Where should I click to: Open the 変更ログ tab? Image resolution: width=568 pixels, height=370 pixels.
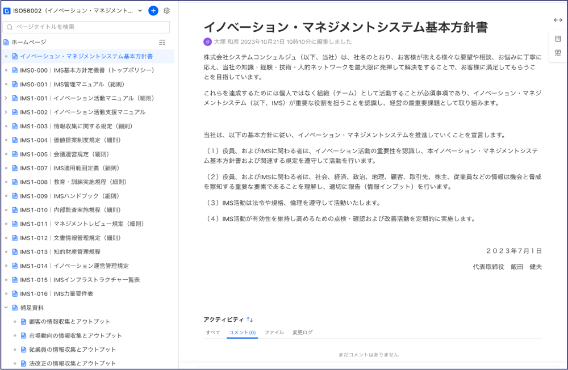(302, 333)
